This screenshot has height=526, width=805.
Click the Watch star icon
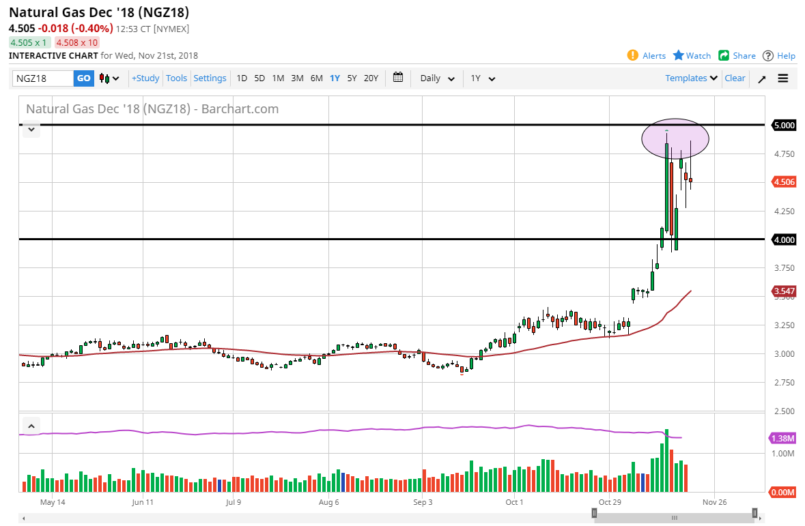tap(679, 55)
